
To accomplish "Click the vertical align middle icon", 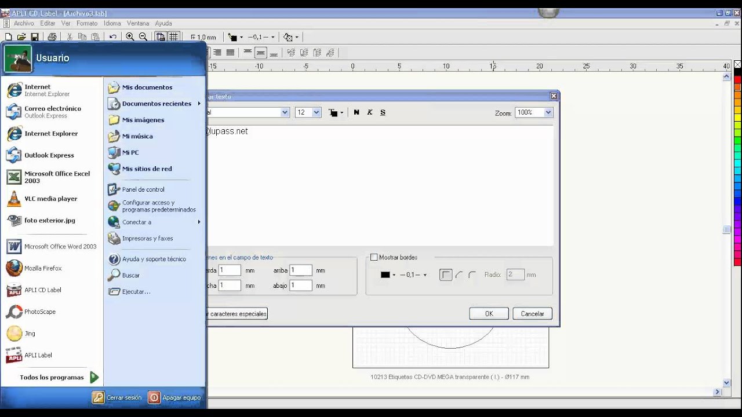I will click(x=261, y=53).
